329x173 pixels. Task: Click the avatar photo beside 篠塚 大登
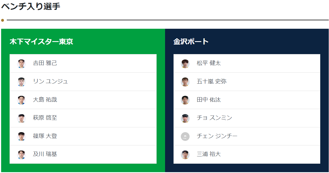[x=21, y=136]
